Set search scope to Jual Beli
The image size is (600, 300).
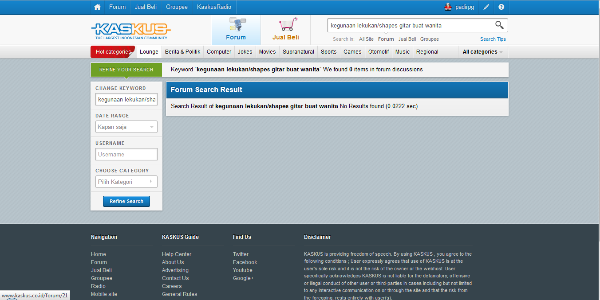tap(407, 39)
